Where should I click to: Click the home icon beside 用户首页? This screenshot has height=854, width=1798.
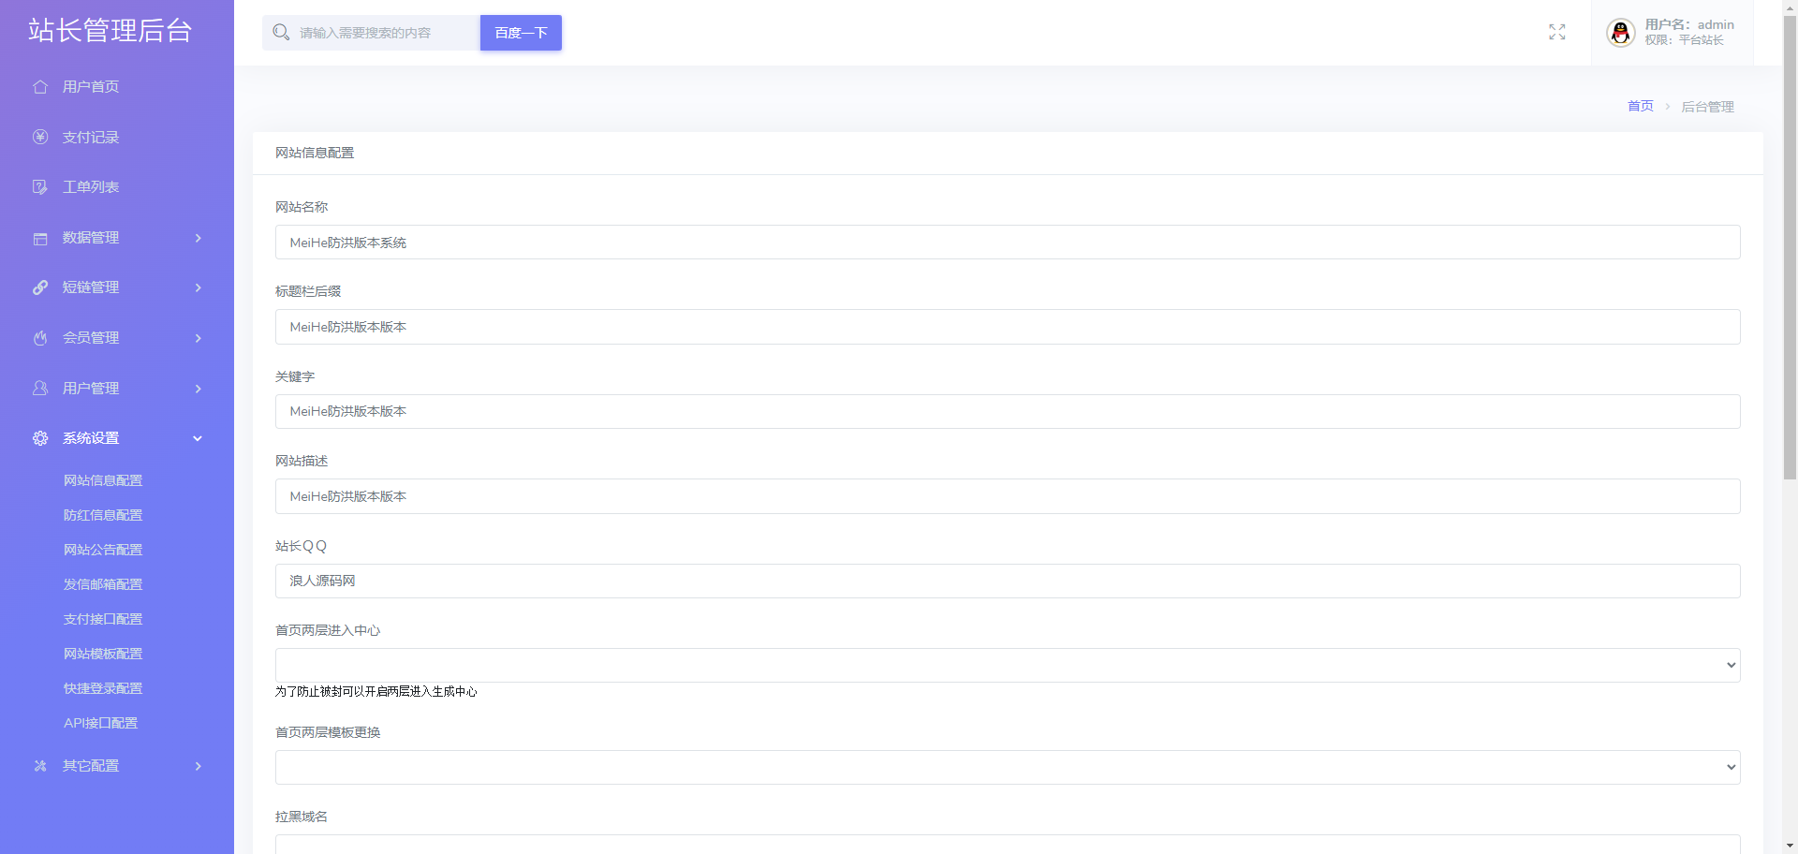tap(40, 87)
